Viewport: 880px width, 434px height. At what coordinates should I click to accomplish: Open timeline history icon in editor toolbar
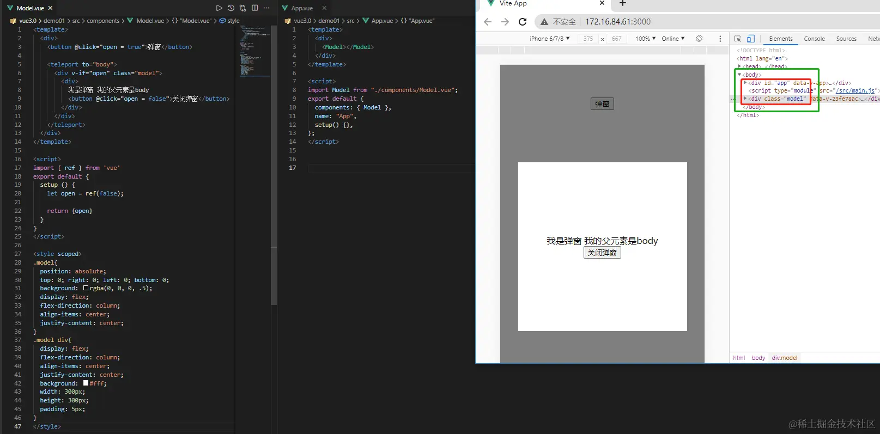(x=231, y=8)
